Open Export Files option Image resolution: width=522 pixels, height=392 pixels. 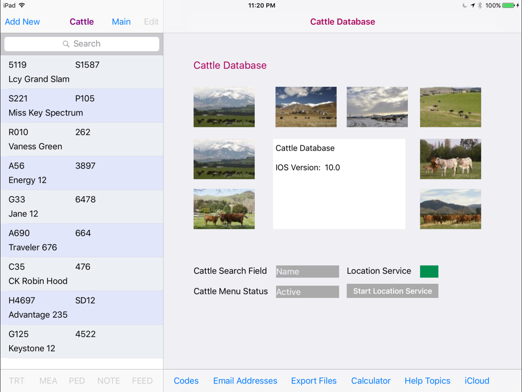coord(314,381)
